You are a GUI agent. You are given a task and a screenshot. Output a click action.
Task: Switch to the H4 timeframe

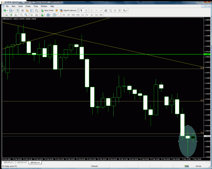click(x=87, y=15)
